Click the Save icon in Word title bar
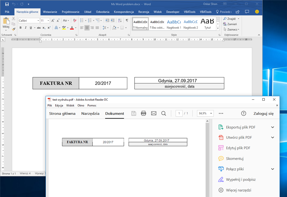 click(7, 4)
